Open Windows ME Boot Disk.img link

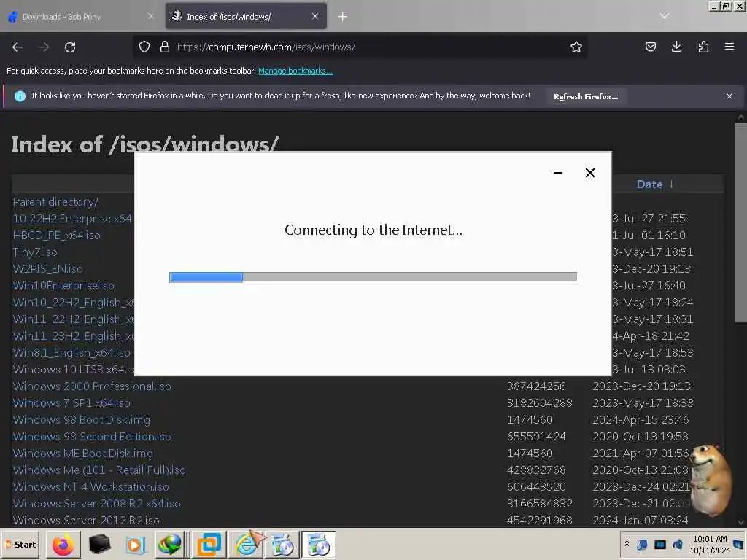[83, 454]
